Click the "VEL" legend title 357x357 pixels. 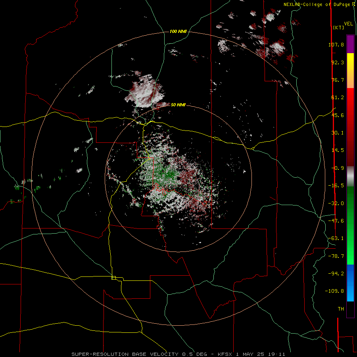(x=348, y=24)
